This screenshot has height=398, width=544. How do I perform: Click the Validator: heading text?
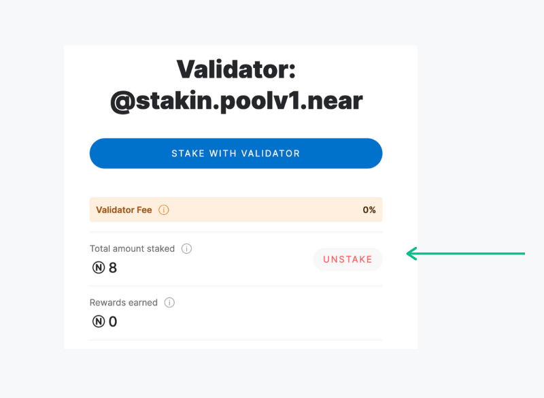[236, 69]
